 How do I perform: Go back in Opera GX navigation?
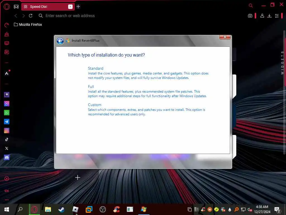coord(16,16)
